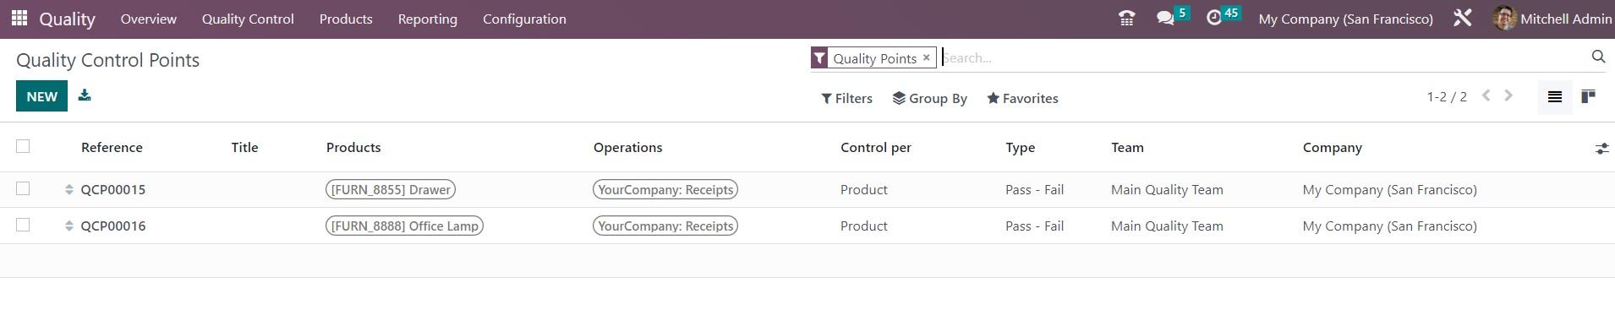Viewport: 1615px width, 310px height.
Task: Expand the Filters dropdown
Action: [846, 98]
